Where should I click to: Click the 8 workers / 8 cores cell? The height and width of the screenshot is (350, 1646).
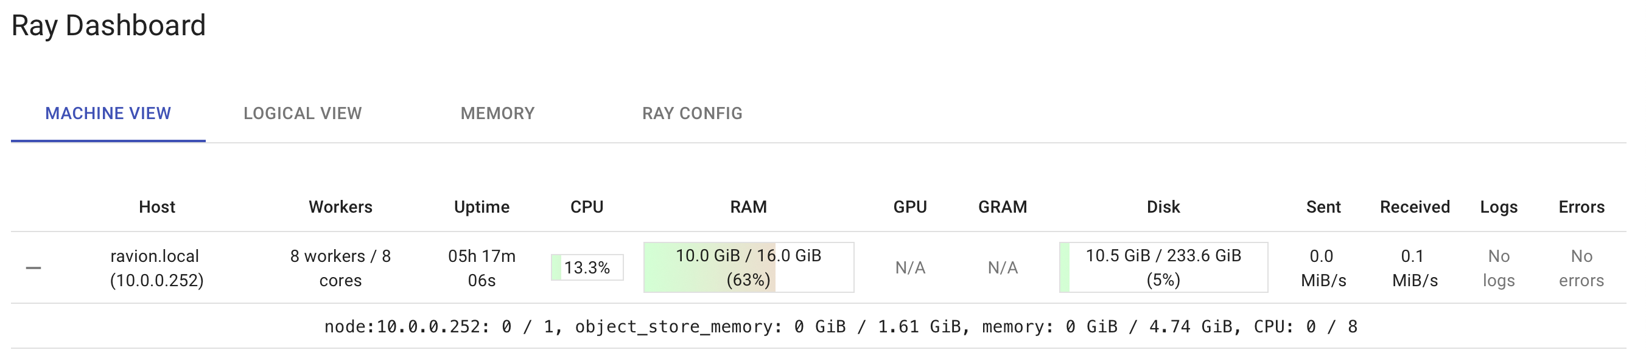tap(340, 268)
